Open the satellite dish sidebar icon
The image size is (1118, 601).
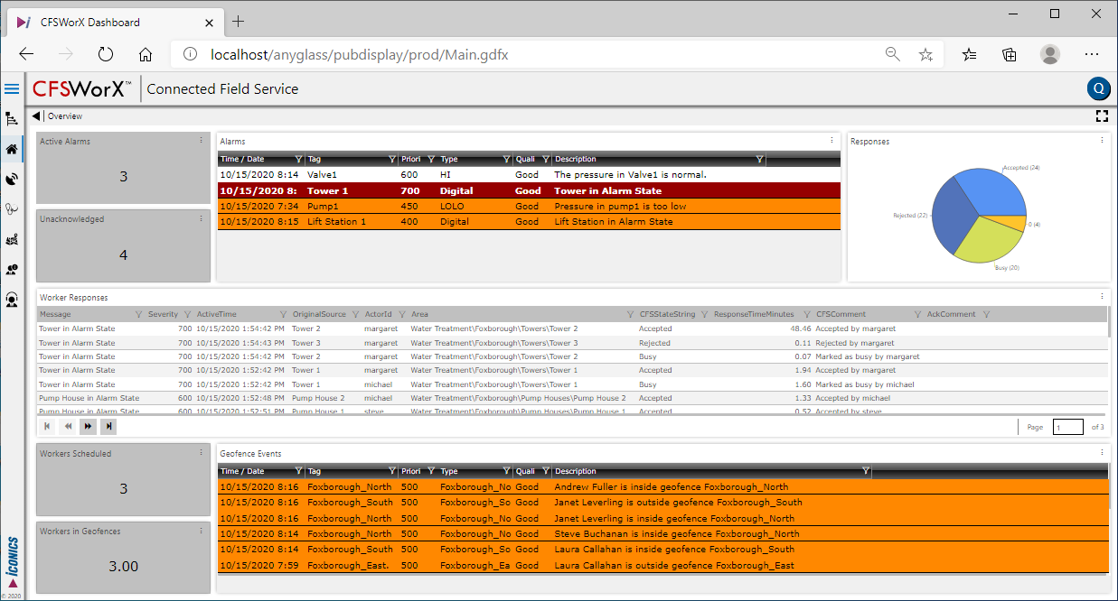(x=12, y=180)
